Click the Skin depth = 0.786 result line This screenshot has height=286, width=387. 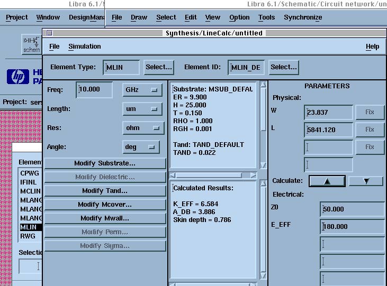click(x=202, y=220)
